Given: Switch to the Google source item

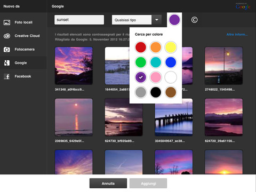Looking at the screenshot, I should click(x=23, y=63).
